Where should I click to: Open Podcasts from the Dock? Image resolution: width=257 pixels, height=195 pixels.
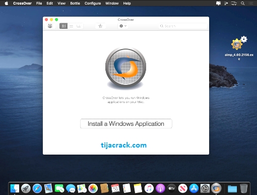[160, 188]
